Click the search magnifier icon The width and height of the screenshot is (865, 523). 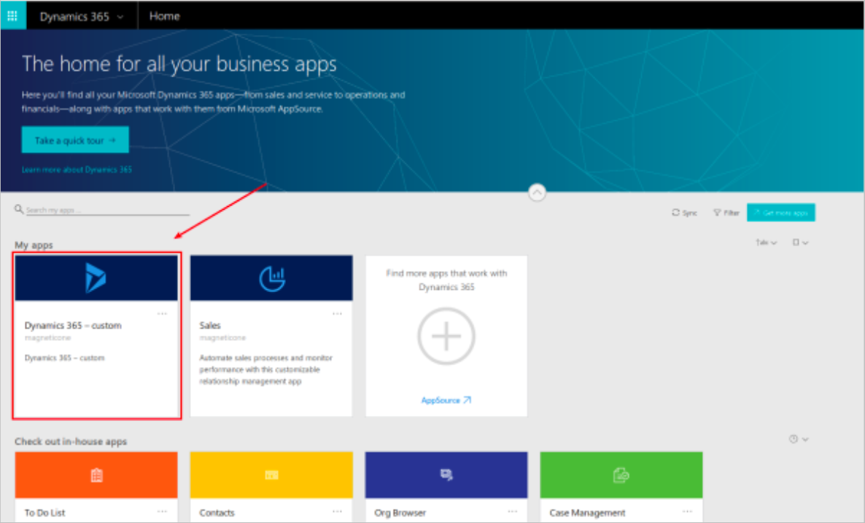pos(18,209)
